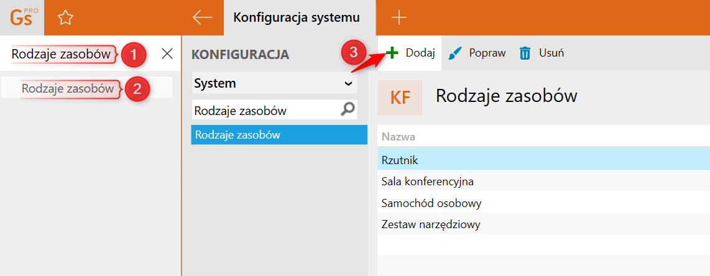Click the green plus Dodaj icon

pyautogui.click(x=392, y=53)
